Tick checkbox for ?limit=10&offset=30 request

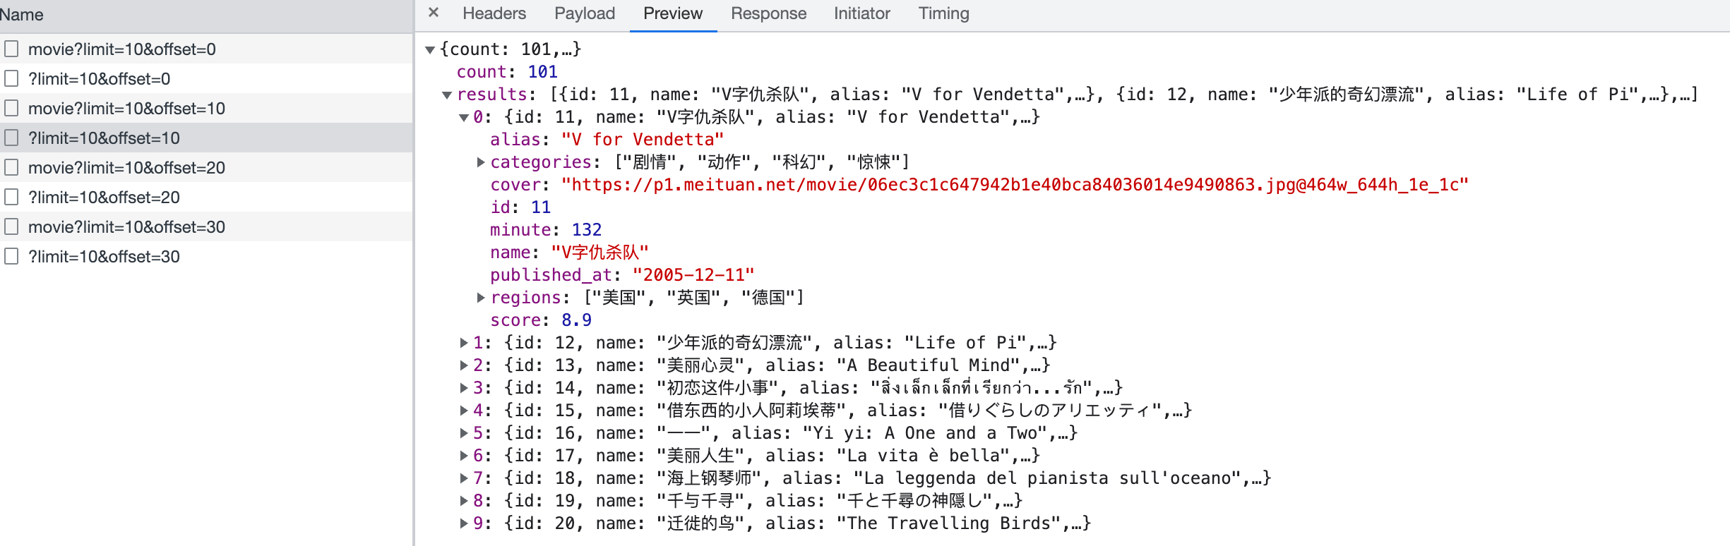(x=11, y=256)
